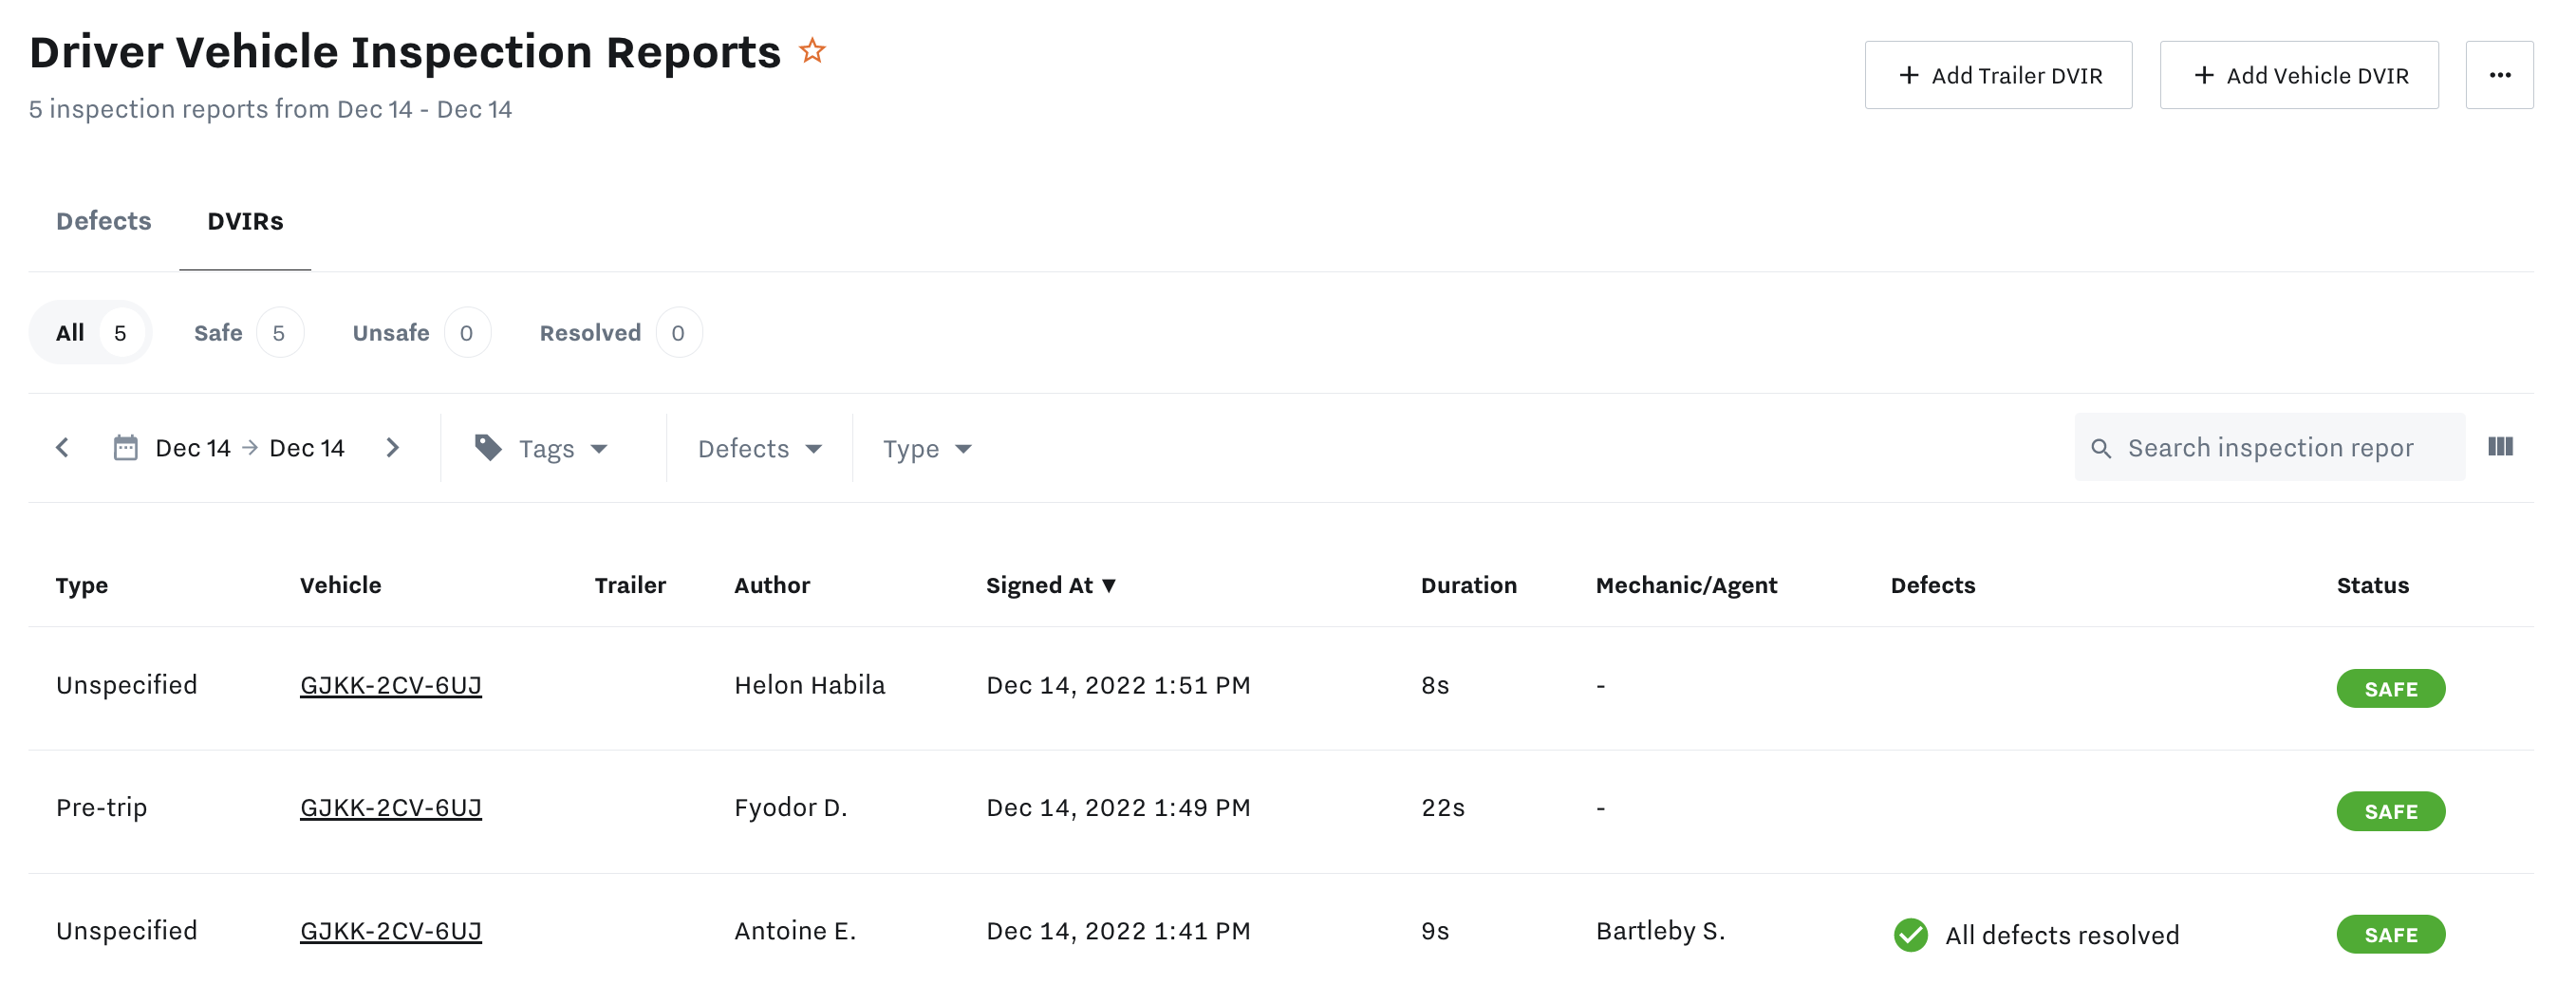This screenshot has width=2576, height=1002.
Task: Click the column layout icon
Action: (2500, 447)
